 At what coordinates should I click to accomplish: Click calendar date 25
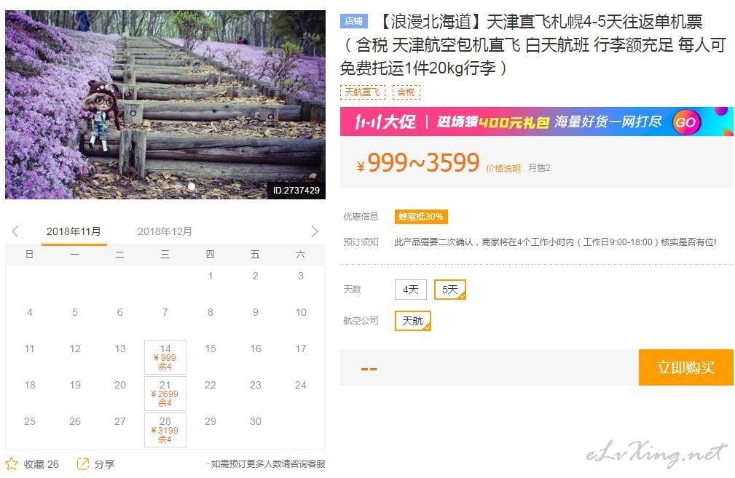pos(30,421)
